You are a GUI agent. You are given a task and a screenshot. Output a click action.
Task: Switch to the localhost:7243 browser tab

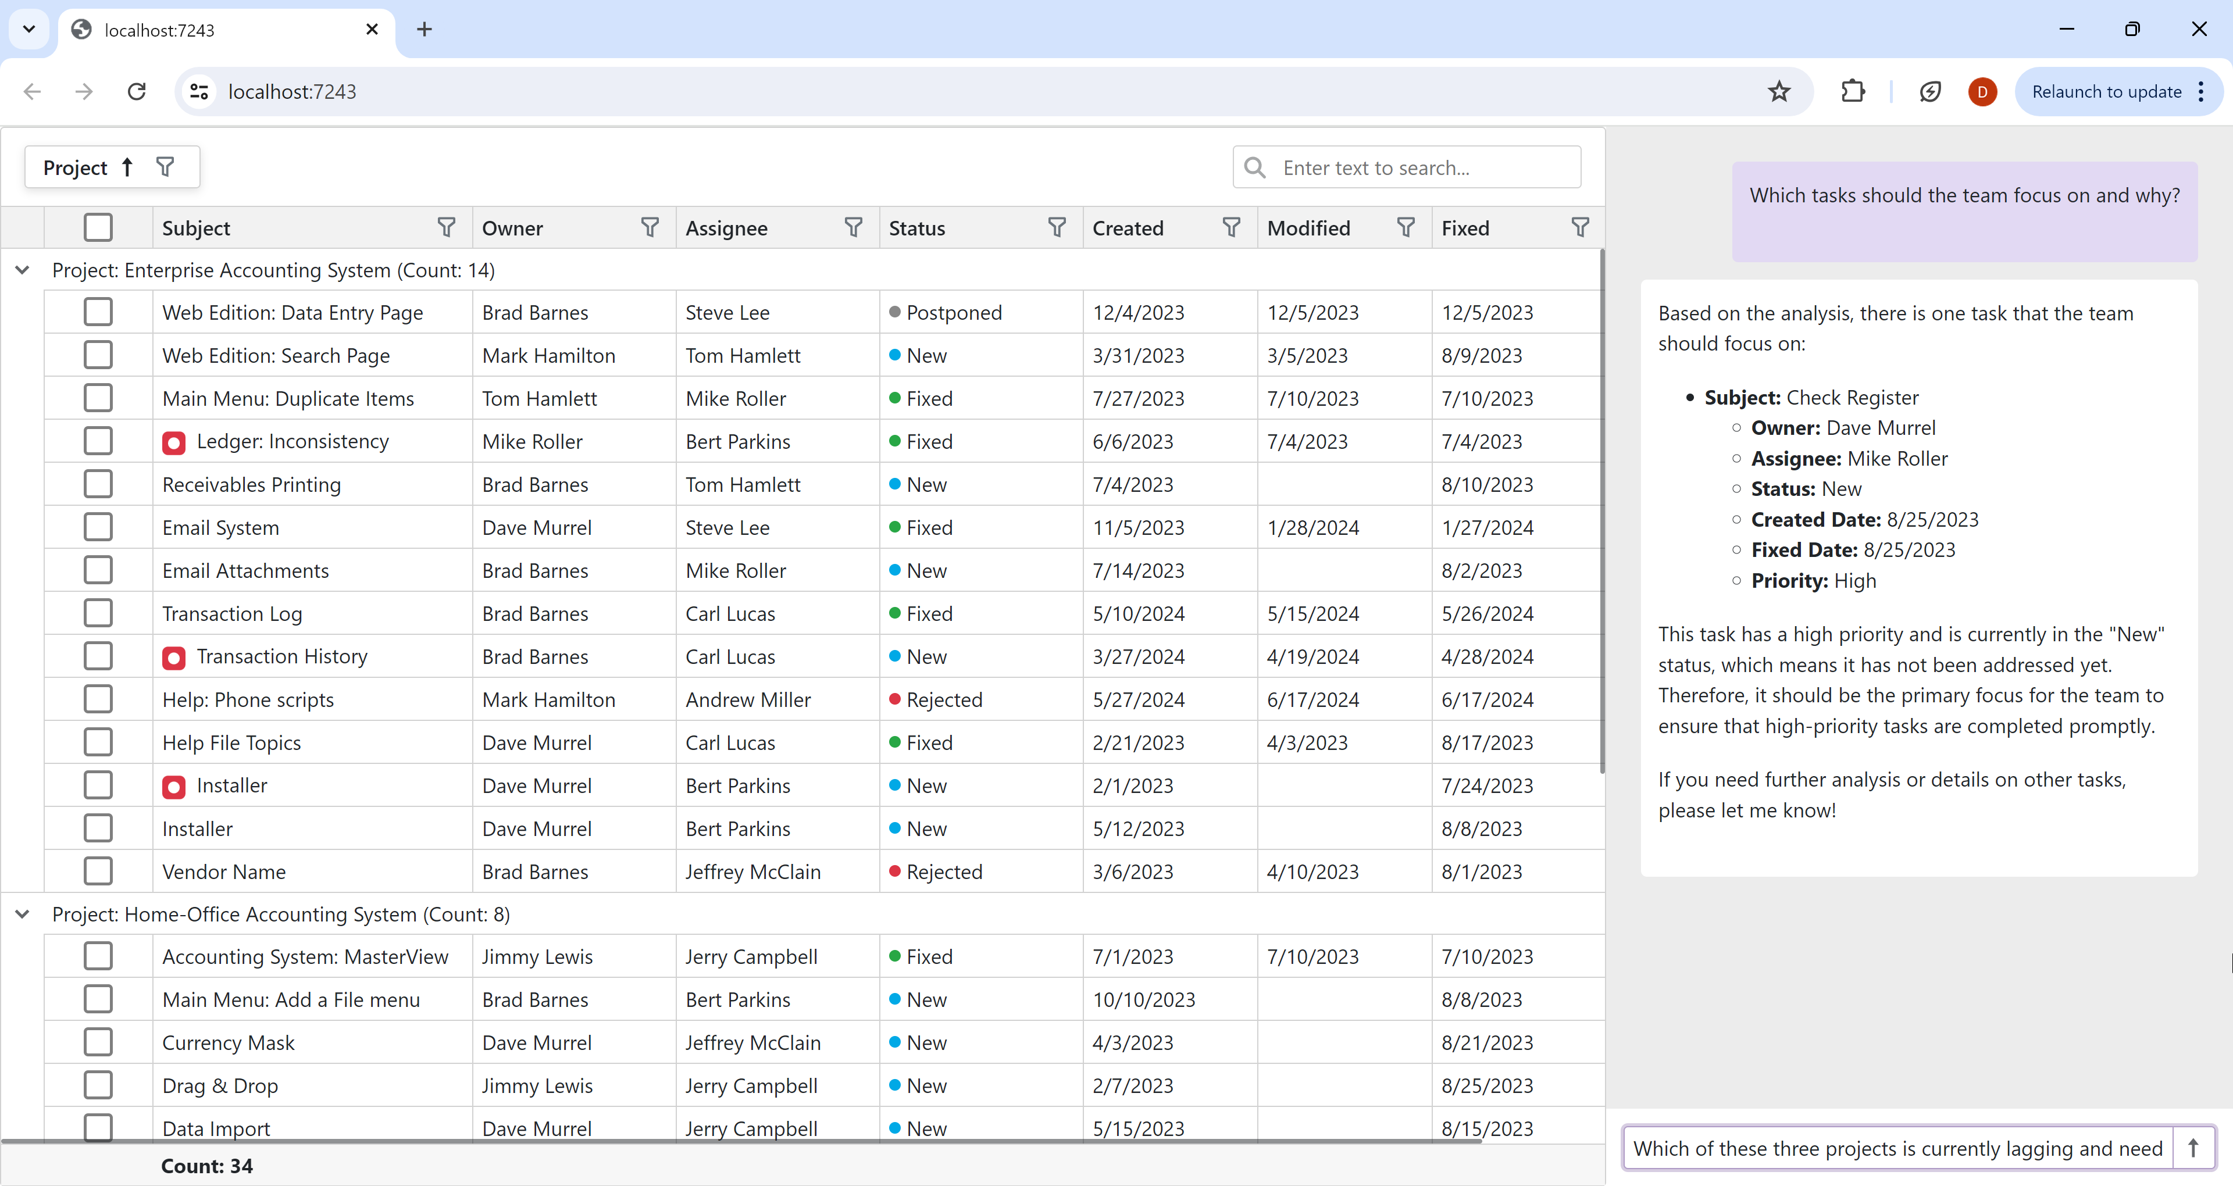226,30
